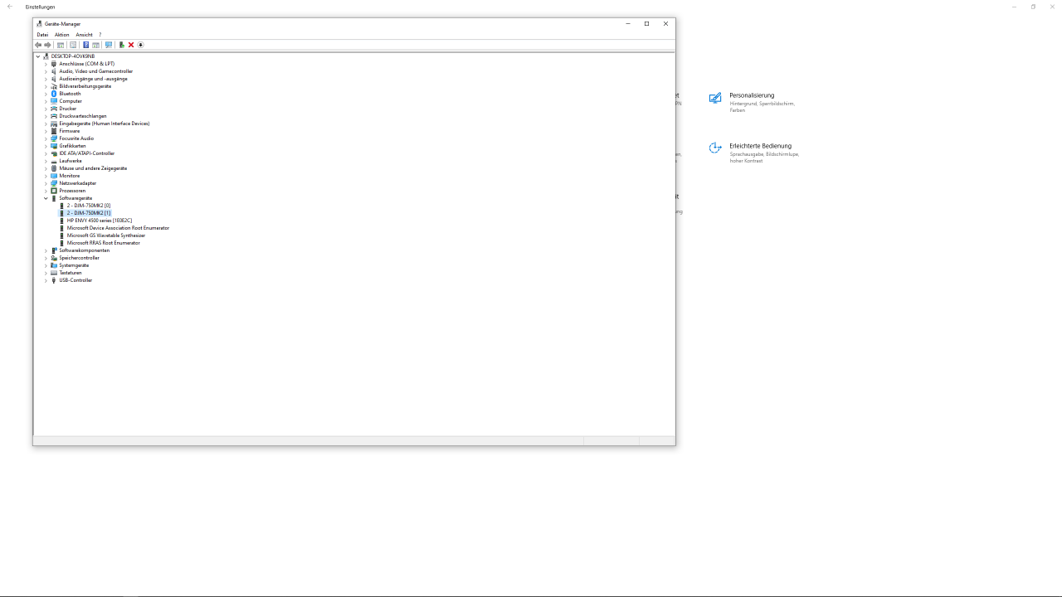Expand the Computer node
The width and height of the screenshot is (1062, 597).
46,101
